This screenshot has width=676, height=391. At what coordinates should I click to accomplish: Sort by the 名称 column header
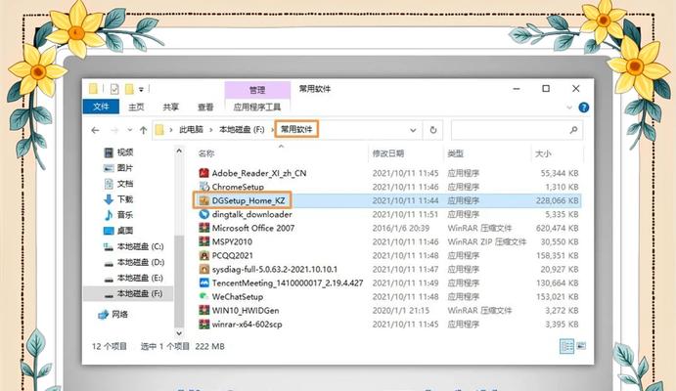[x=206, y=153]
